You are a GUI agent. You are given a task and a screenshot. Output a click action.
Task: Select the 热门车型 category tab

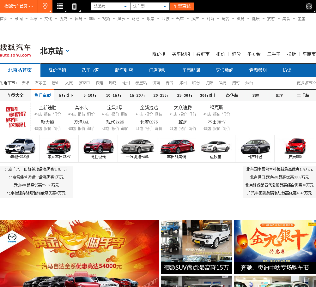coord(43,95)
